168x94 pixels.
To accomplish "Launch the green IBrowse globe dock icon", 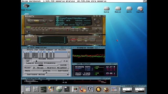I will [x=59, y=89].
